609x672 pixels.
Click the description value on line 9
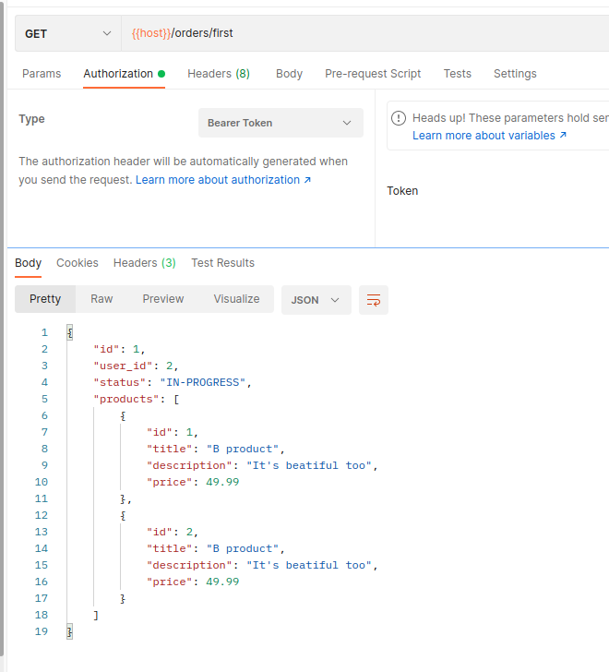[x=309, y=465]
